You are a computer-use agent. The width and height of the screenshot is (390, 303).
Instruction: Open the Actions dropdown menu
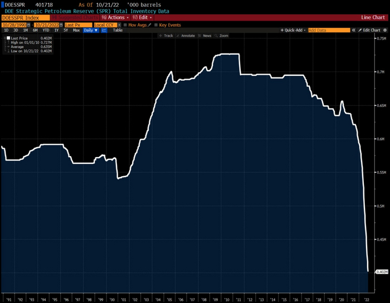(x=115, y=18)
